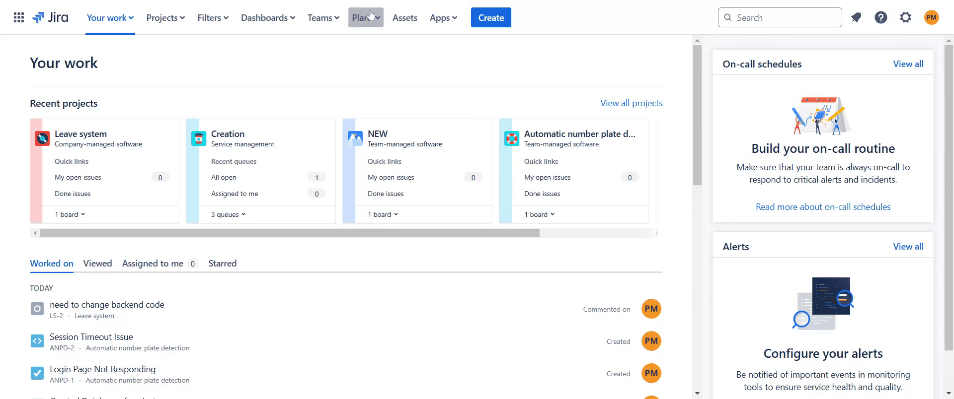
Task: Switch to the Worked on tab
Action: (52, 264)
